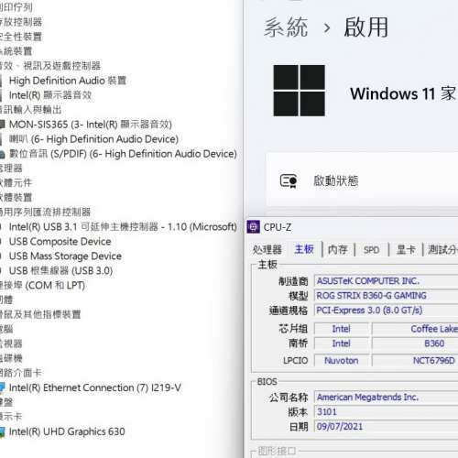Click the 啟用 page title in Settings
Image resolution: width=458 pixels, height=458 pixels.
click(x=366, y=27)
